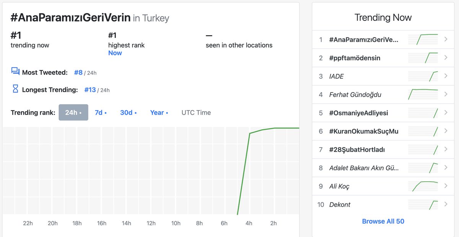Viewport: 459px width, 237px height.
Task: Click the 4h label on the chart axis
Action: click(249, 223)
